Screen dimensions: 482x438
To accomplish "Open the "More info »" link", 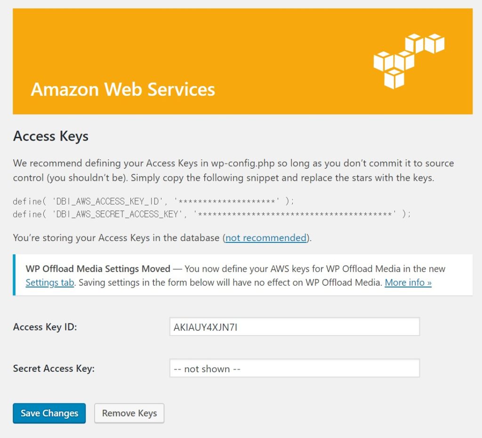I will (408, 282).
